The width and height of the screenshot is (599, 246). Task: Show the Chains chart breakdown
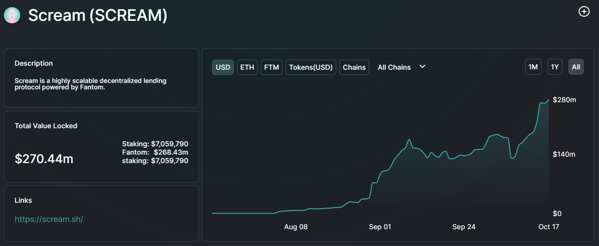[x=354, y=67]
